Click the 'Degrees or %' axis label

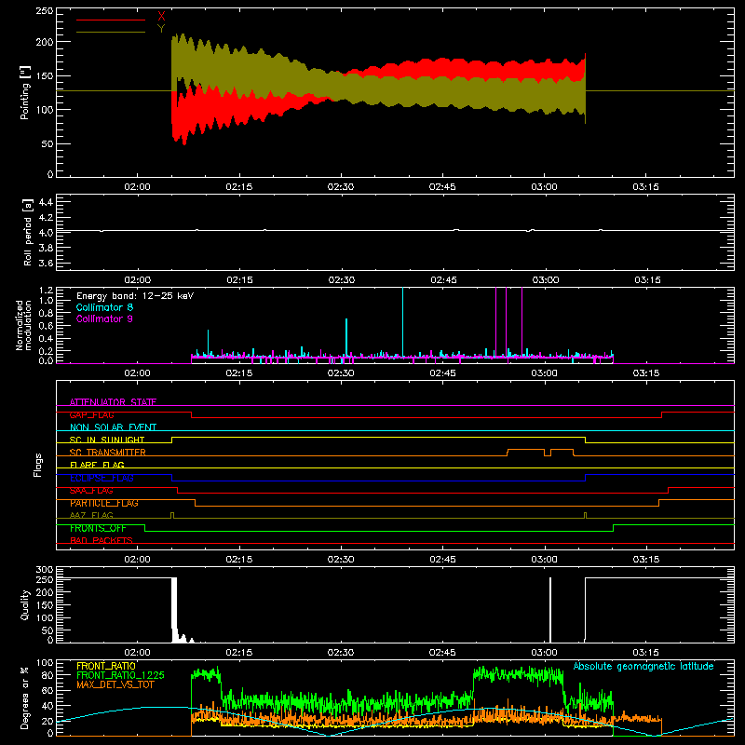point(25,698)
